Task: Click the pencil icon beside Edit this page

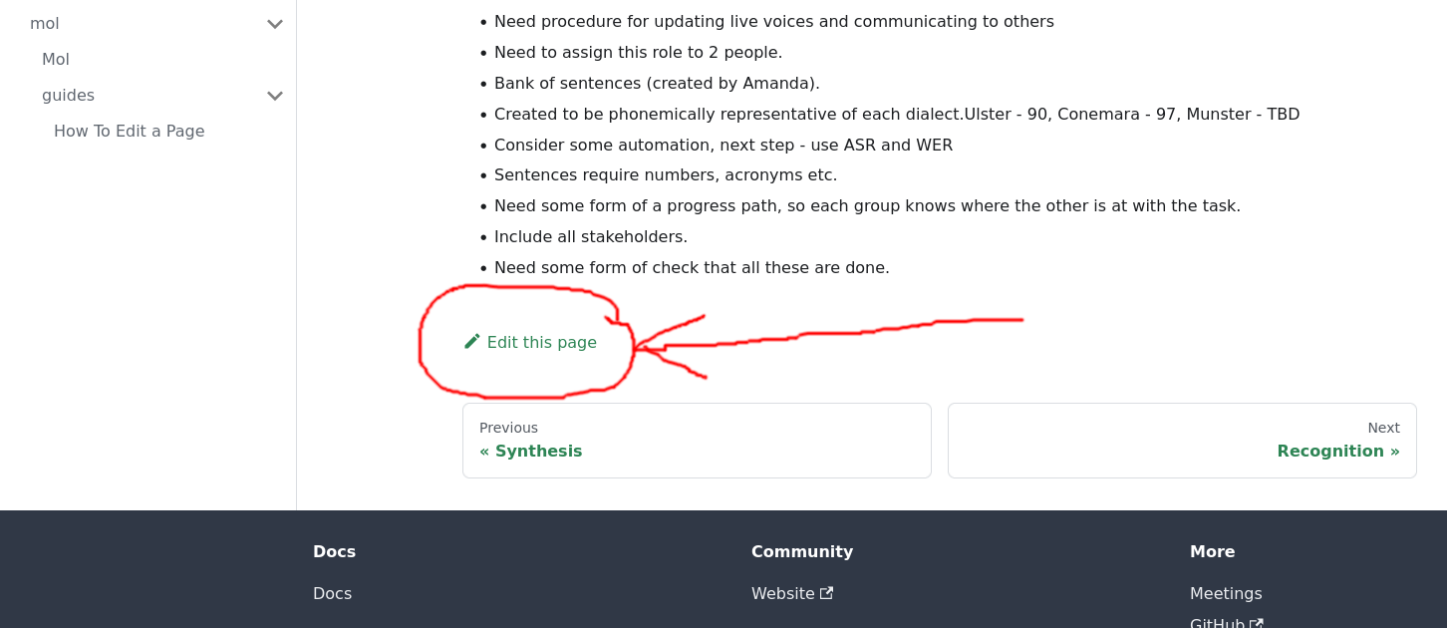Action: (472, 341)
